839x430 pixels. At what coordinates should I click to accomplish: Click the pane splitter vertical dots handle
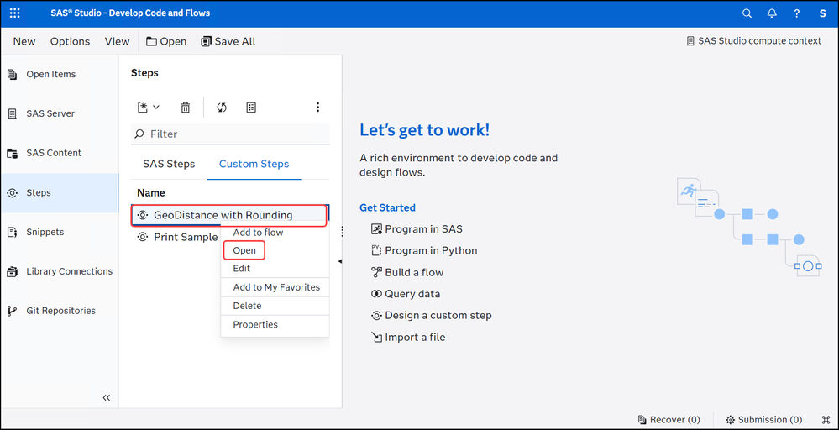pos(342,231)
